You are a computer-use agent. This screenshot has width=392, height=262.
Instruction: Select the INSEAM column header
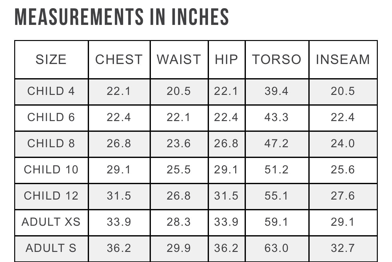[x=343, y=60]
